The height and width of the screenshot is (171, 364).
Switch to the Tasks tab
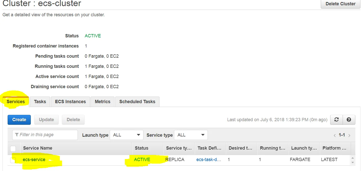click(40, 102)
